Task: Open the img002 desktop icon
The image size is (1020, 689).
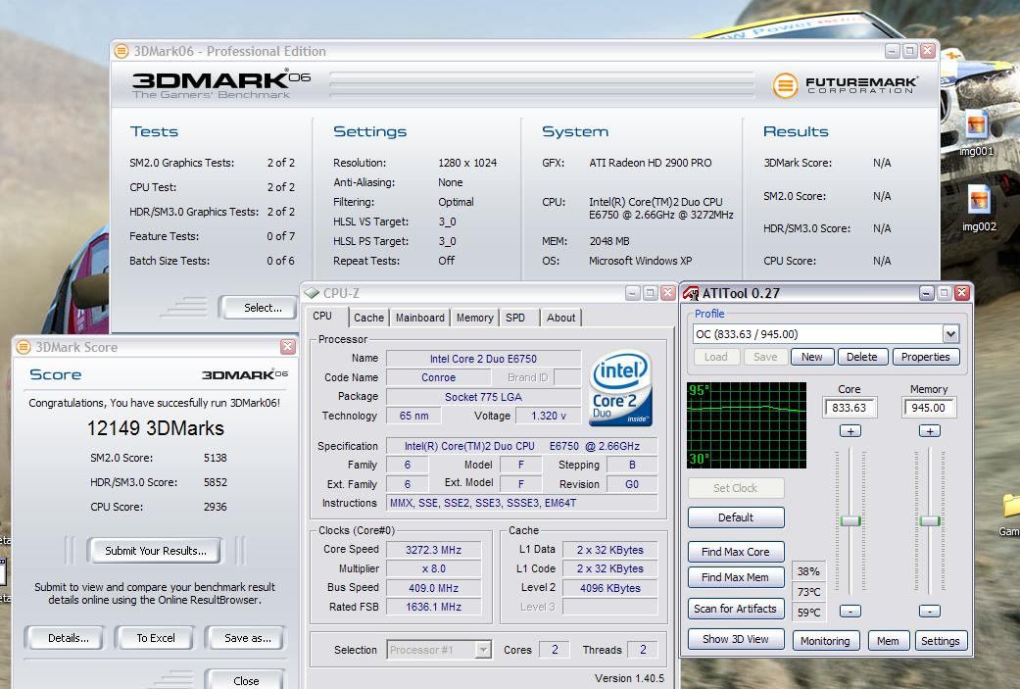Action: [979, 208]
